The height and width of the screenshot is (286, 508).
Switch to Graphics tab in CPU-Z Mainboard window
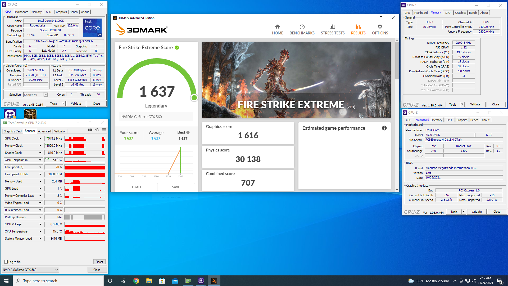462,120
